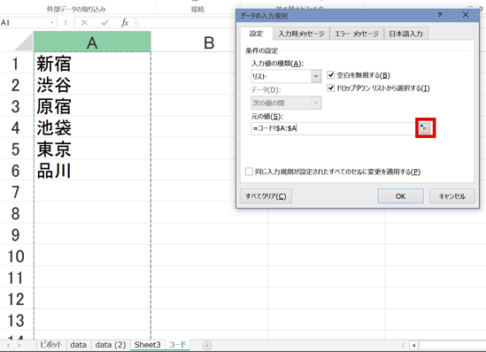
Task: Switch to the エラー メッセージ tab
Action: pos(357,34)
